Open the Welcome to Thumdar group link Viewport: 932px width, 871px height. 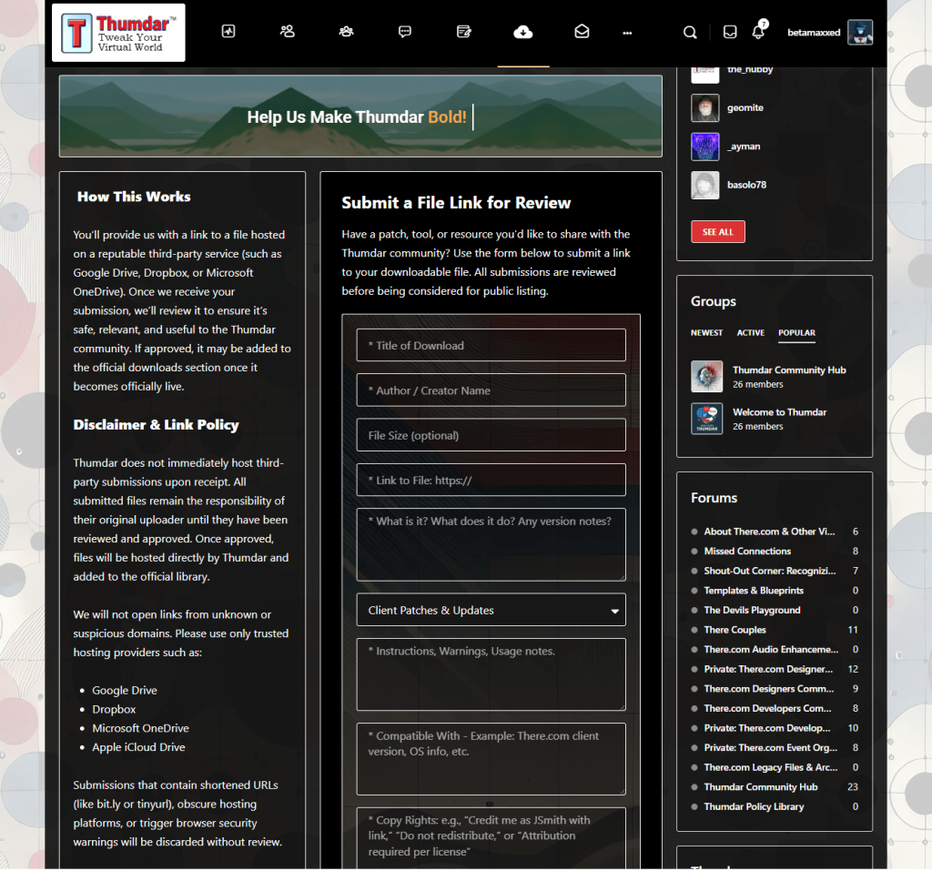tap(779, 412)
